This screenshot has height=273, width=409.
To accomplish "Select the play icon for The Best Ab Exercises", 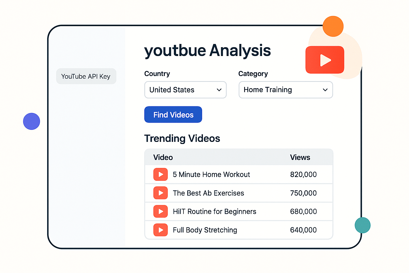I will [x=160, y=193].
